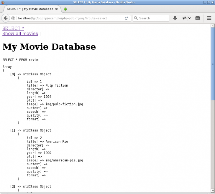This screenshot has width=215, height=194.
Task: Click the scrollbar up arrow
Action: [213, 26]
